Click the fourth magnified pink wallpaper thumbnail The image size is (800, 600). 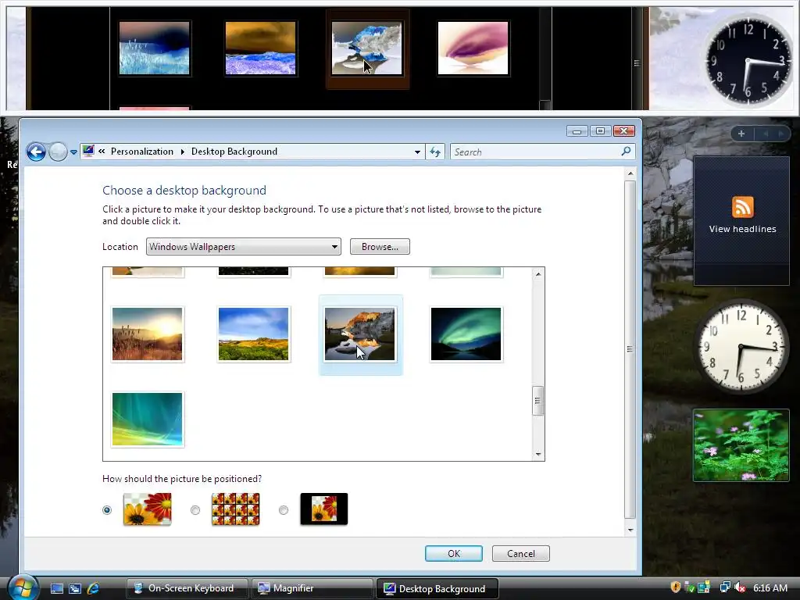click(473, 48)
